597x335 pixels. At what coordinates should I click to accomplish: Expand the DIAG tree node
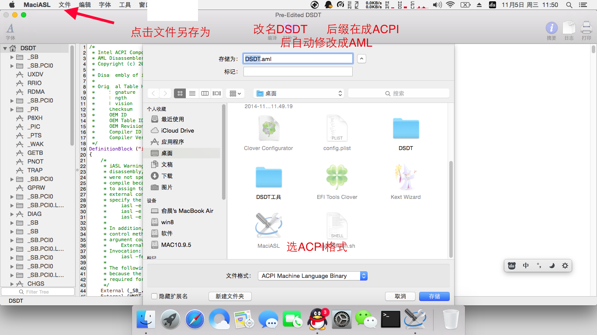pyautogui.click(x=12, y=214)
